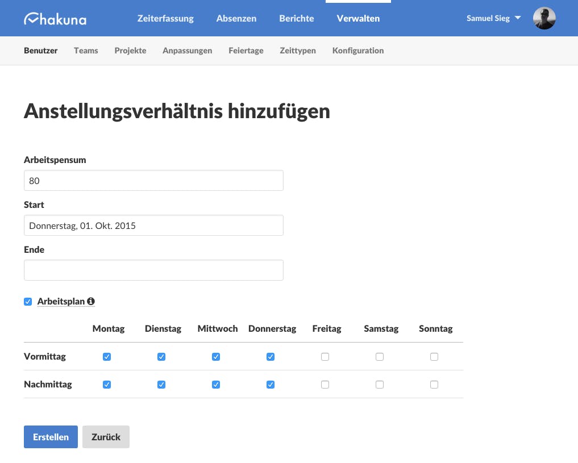Click the empty Ende date field
Screen dimensions: 578x463
pos(153,270)
